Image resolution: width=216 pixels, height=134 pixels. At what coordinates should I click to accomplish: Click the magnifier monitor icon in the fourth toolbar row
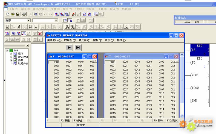pos(24,33)
